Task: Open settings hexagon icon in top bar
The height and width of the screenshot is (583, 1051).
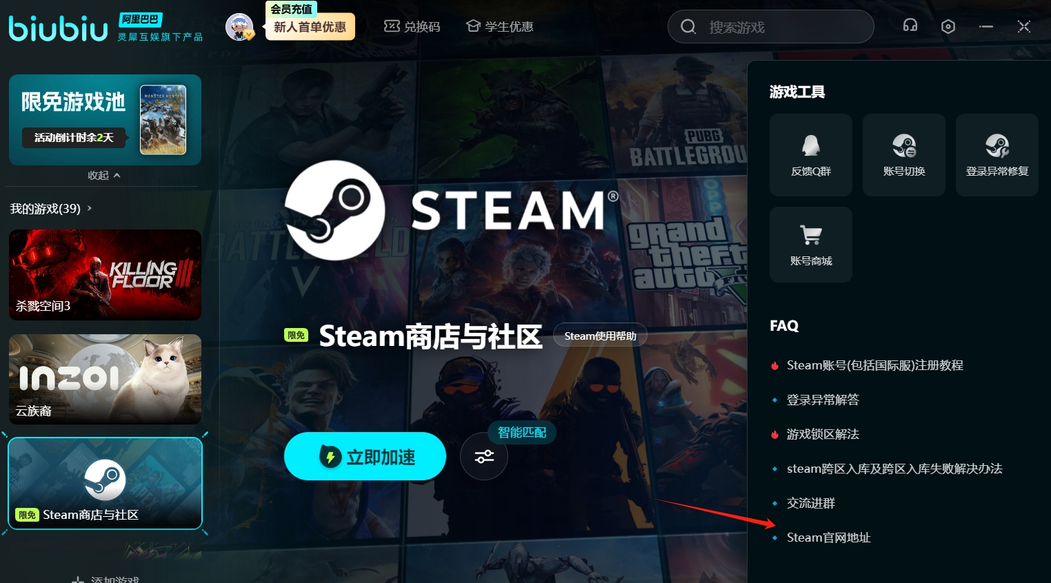Action: tap(948, 27)
